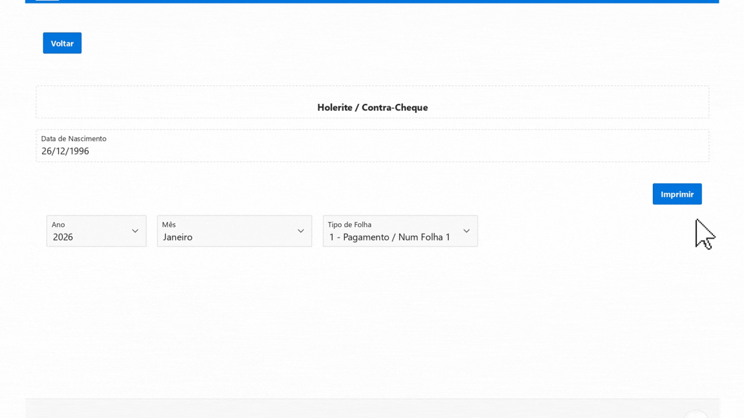Open the Mês dropdown
The image size is (744, 418).
pyautogui.click(x=234, y=231)
